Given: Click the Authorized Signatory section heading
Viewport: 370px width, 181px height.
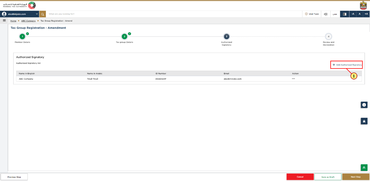Looking at the screenshot, I should coord(30,57).
